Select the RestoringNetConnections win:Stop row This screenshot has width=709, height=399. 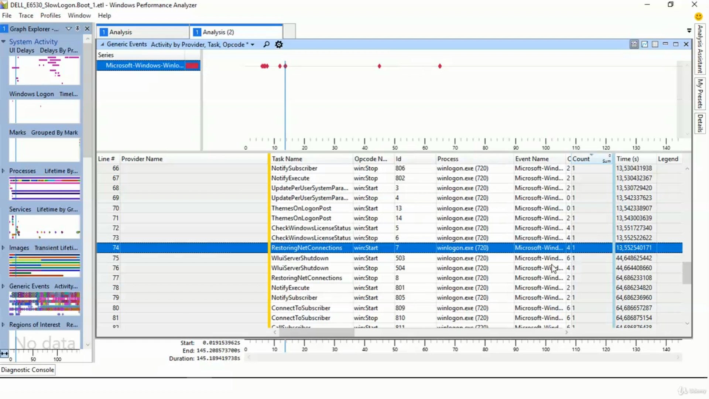390,278
